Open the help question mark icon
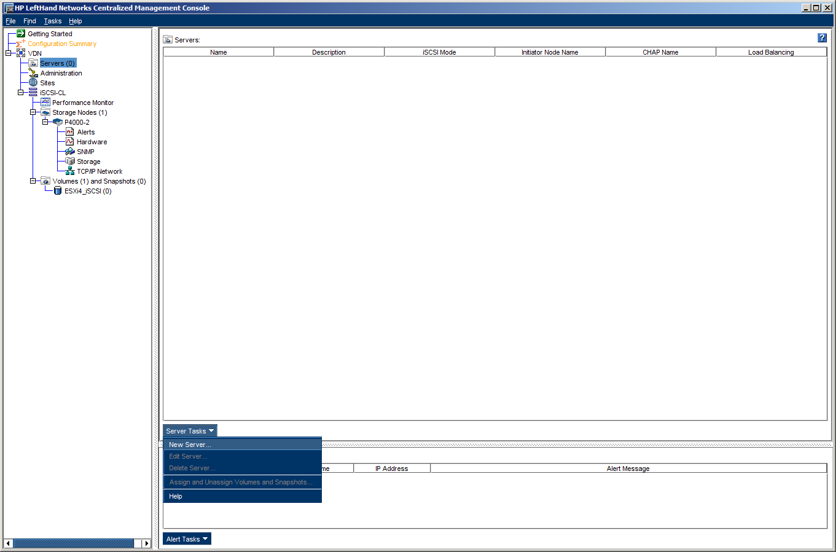 (822, 38)
